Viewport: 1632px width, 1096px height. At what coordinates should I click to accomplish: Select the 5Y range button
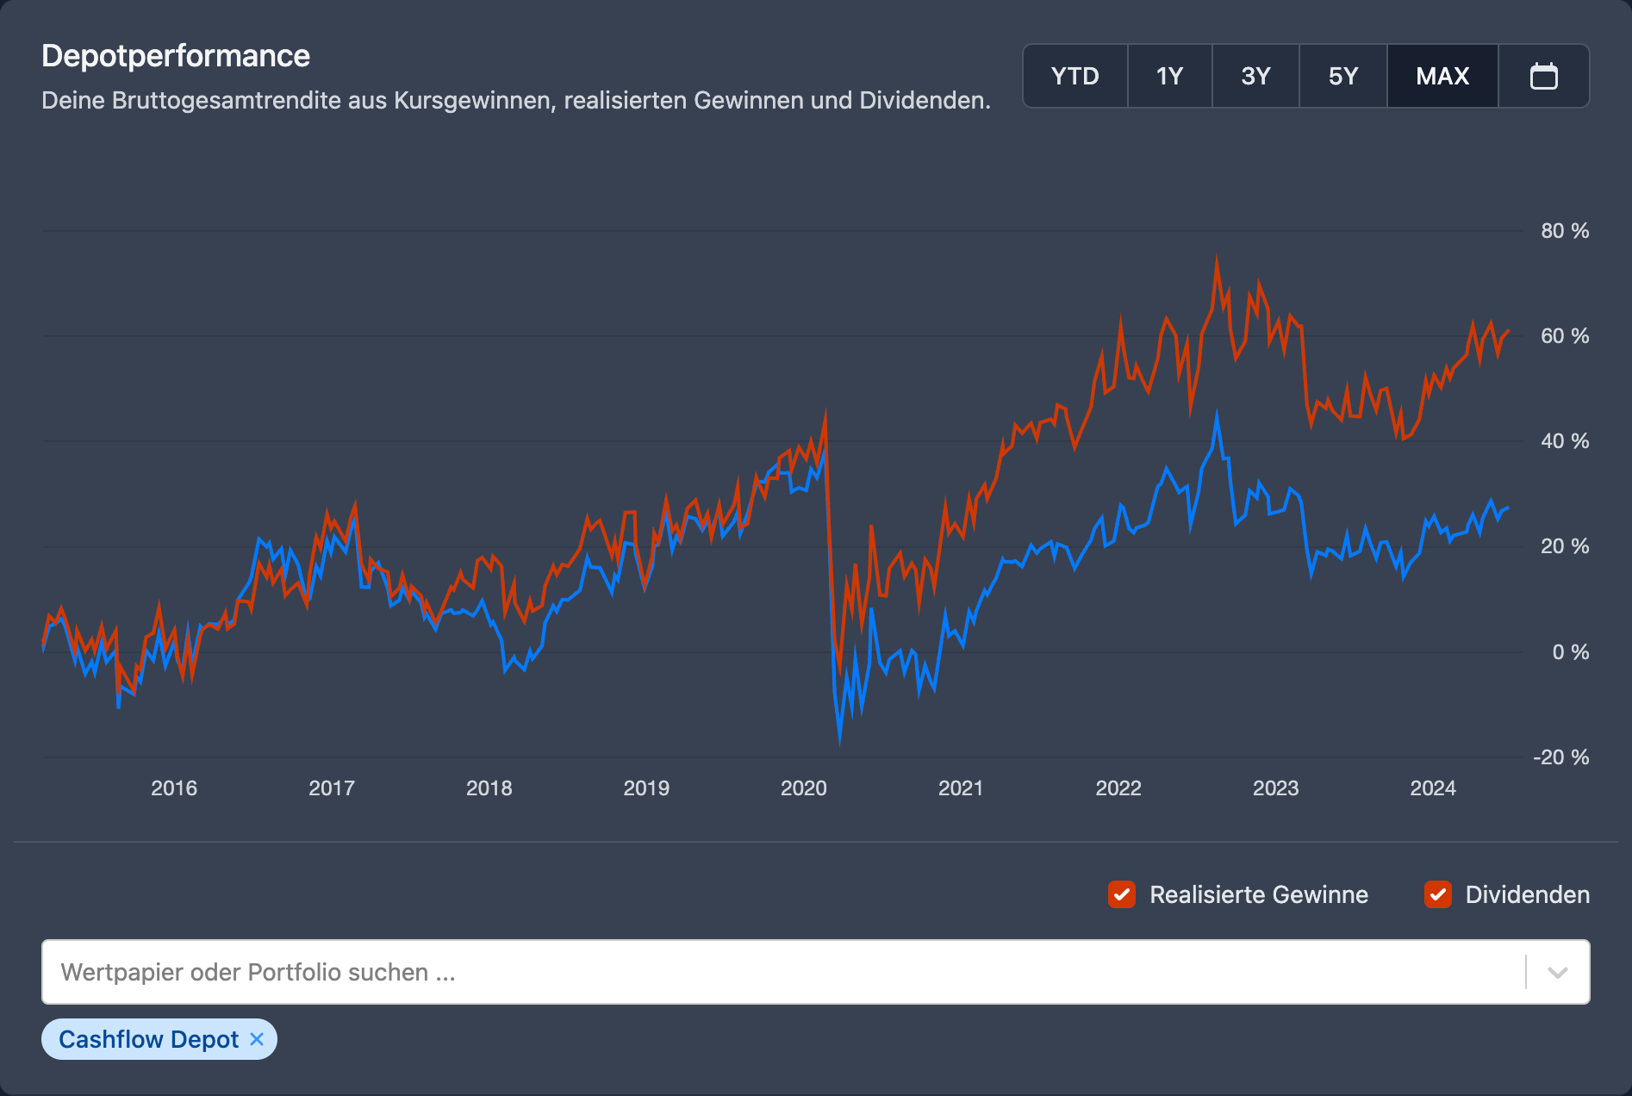click(1342, 76)
